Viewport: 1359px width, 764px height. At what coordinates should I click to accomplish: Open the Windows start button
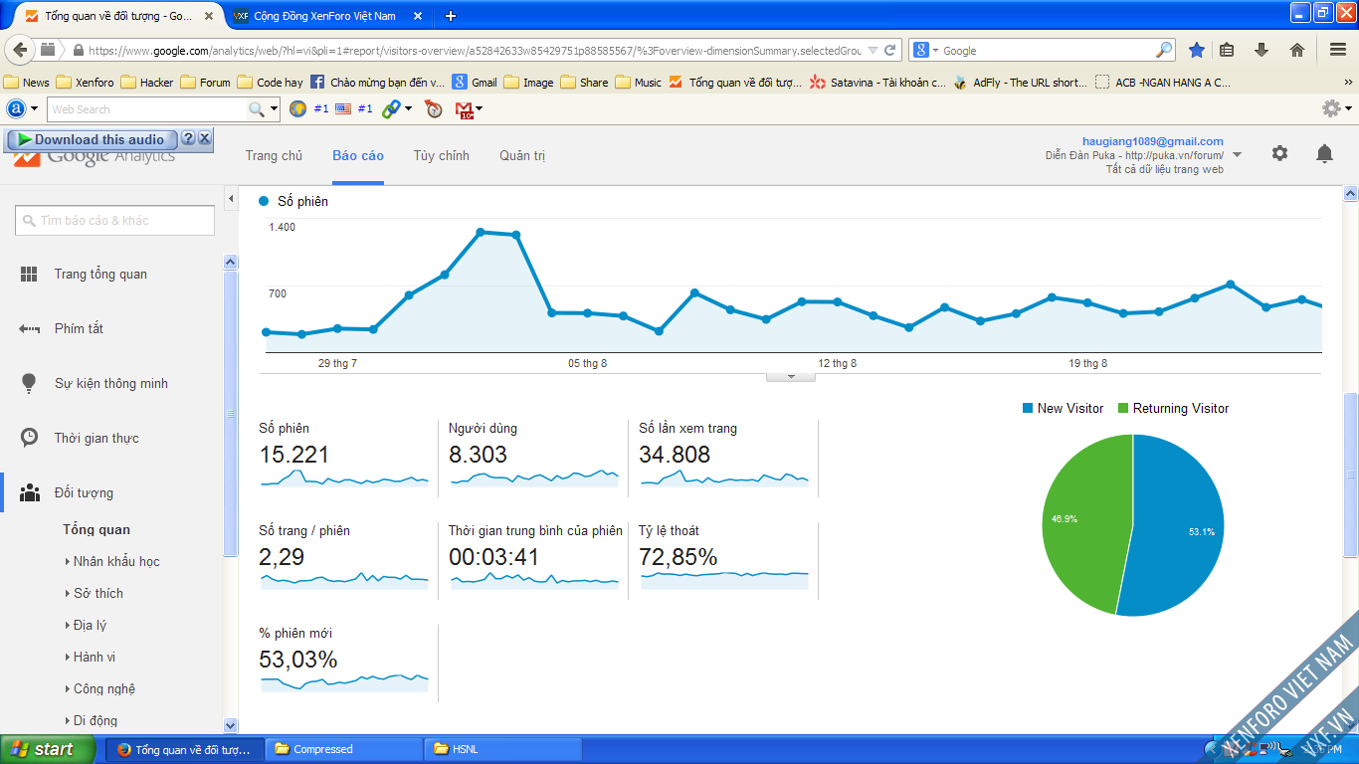tap(48, 749)
